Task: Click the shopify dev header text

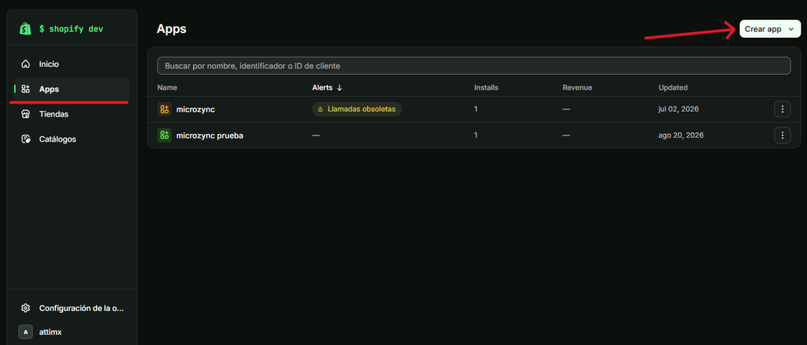Action: coord(71,29)
